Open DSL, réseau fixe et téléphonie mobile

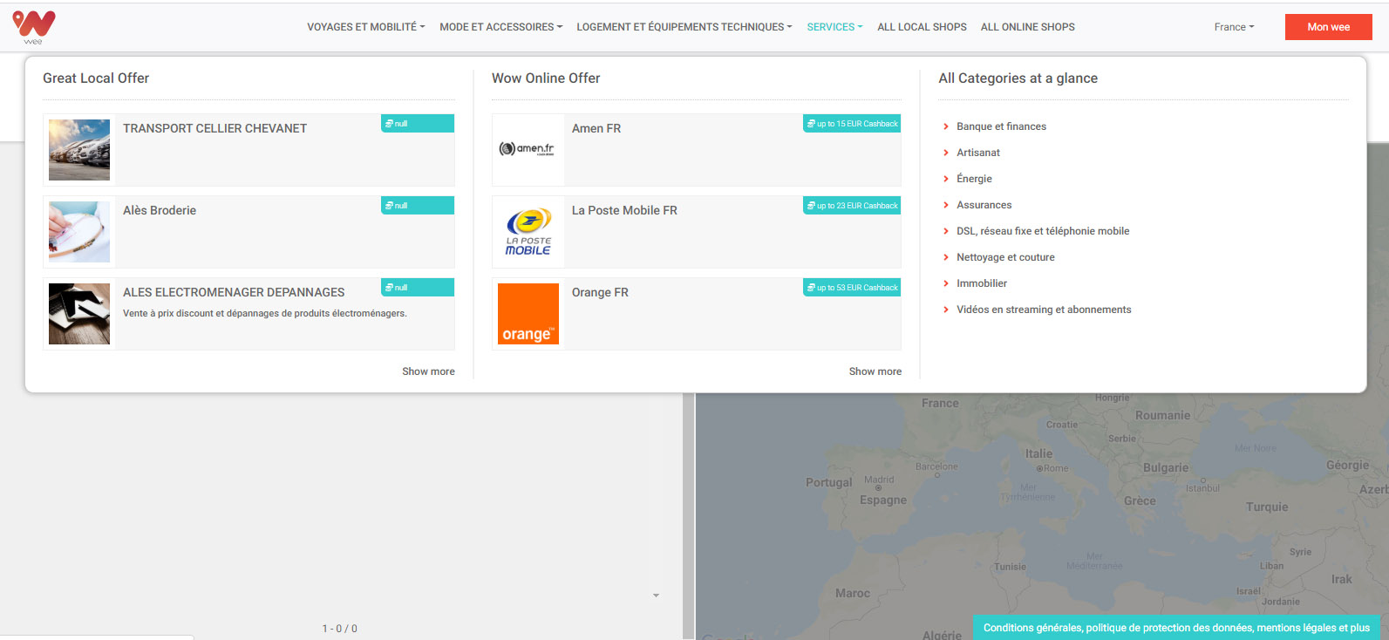(1043, 231)
